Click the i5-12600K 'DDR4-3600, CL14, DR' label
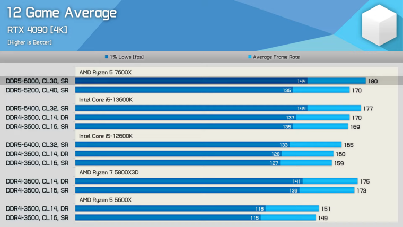Image resolution: width=403 pixels, height=227 pixels. click(37, 154)
